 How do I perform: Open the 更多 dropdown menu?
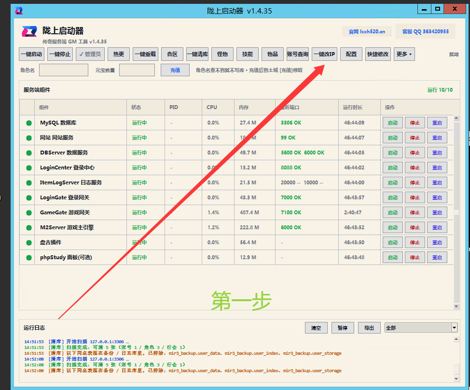[x=404, y=54]
